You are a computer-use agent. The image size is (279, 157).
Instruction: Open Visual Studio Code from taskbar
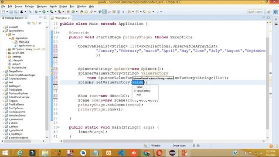121,153
